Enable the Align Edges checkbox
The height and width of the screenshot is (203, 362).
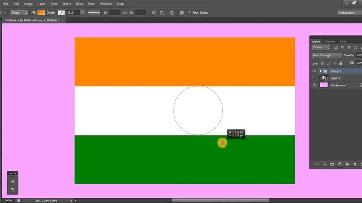(189, 12)
